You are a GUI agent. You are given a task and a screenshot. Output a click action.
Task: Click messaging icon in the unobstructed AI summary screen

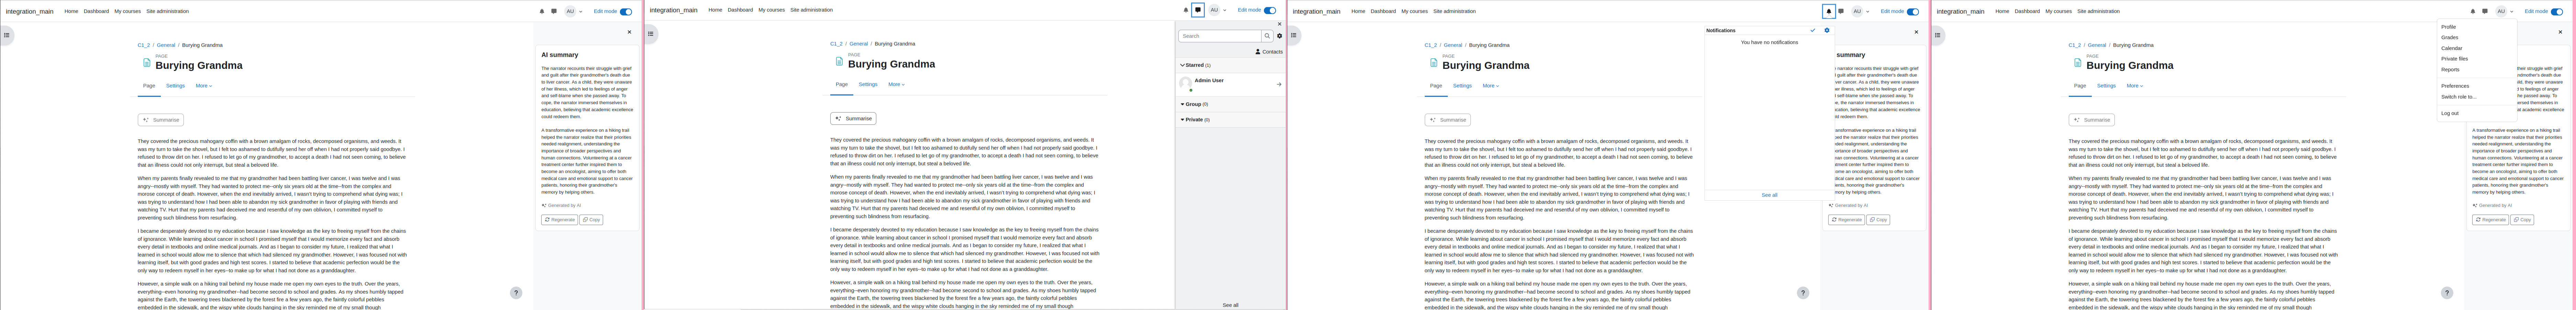[x=554, y=11]
